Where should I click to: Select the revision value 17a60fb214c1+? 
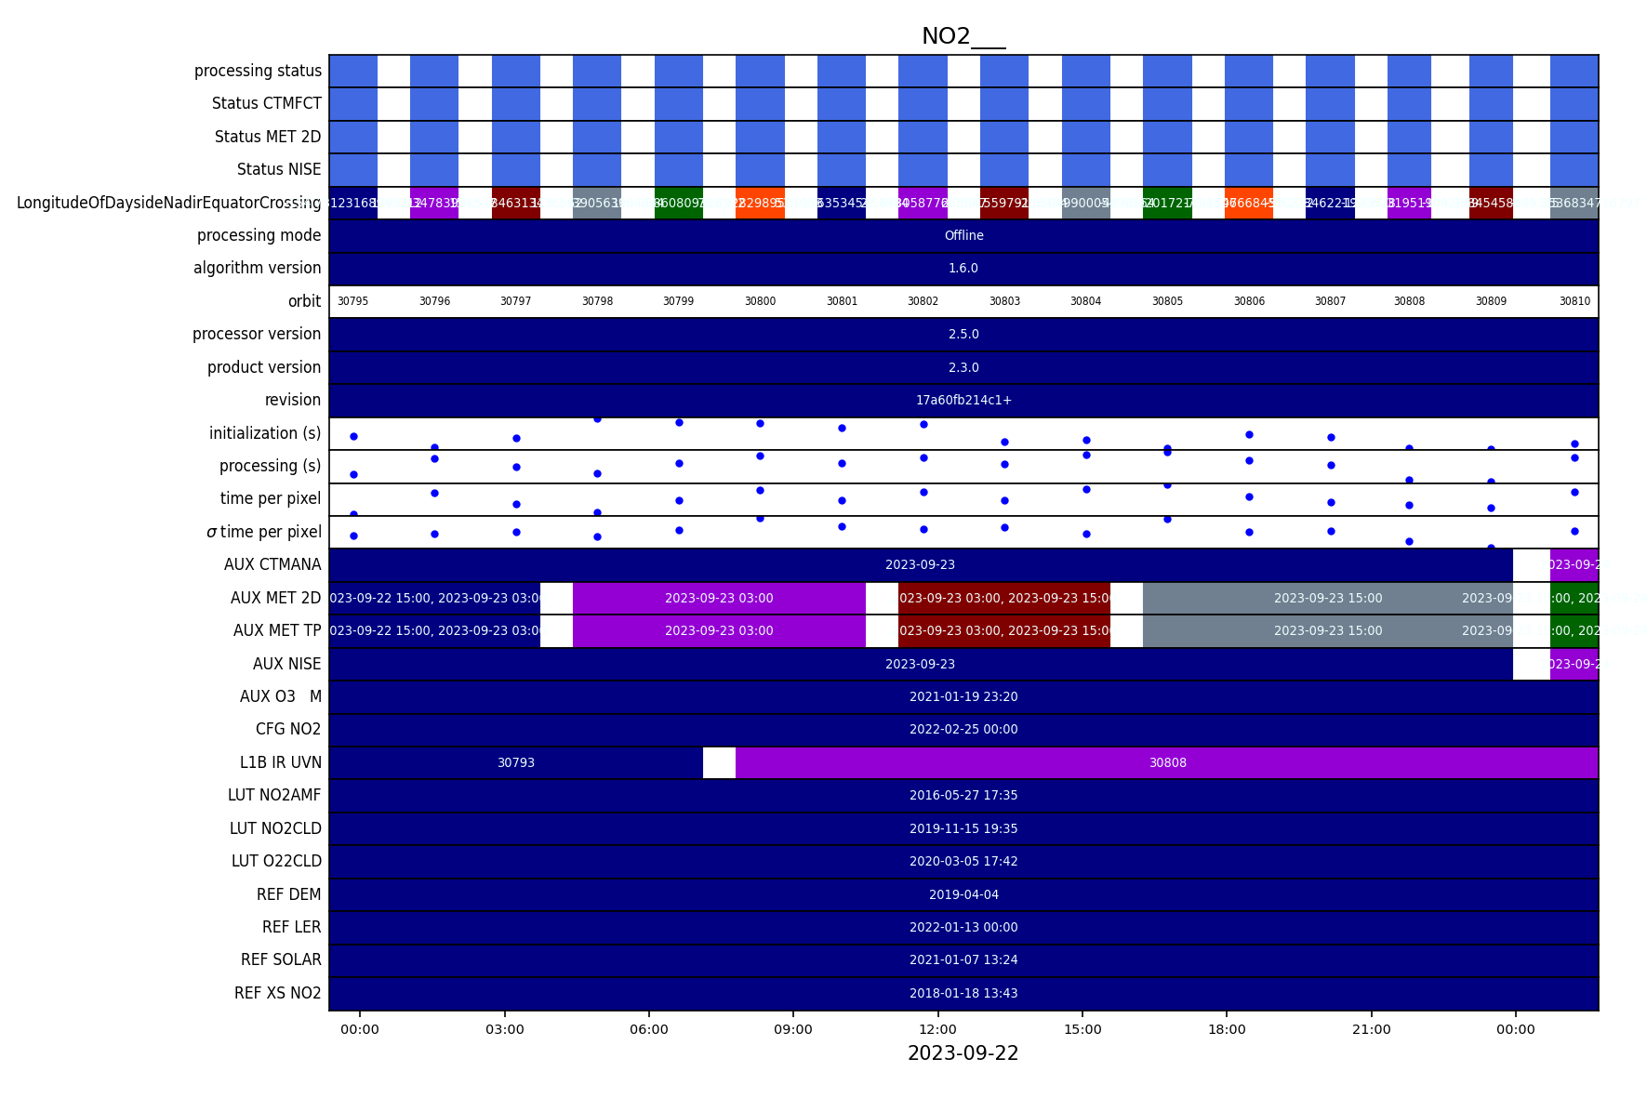(x=963, y=400)
